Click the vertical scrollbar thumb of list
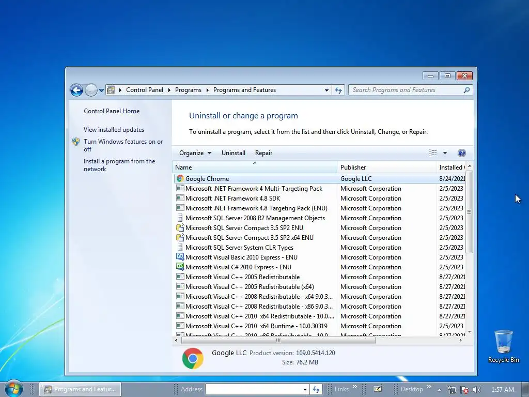 (469, 212)
